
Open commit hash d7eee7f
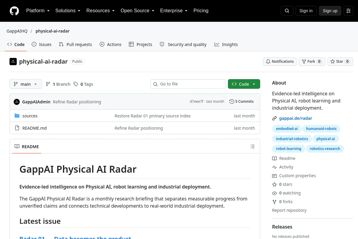tap(196, 102)
